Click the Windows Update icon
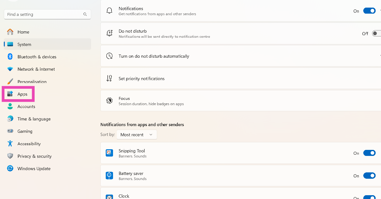Image resolution: width=381 pixels, height=199 pixels. (10, 169)
